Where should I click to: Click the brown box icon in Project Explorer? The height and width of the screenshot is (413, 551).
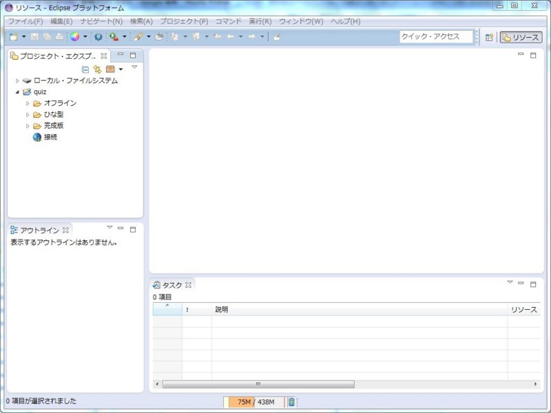pyautogui.click(x=110, y=70)
